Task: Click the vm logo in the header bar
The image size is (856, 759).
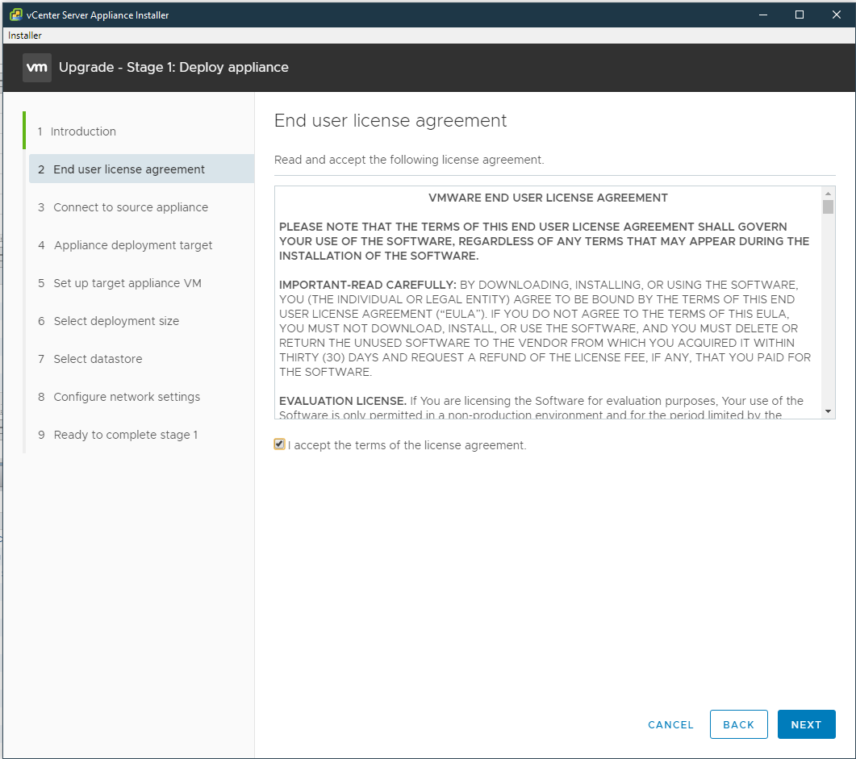Action: click(36, 67)
